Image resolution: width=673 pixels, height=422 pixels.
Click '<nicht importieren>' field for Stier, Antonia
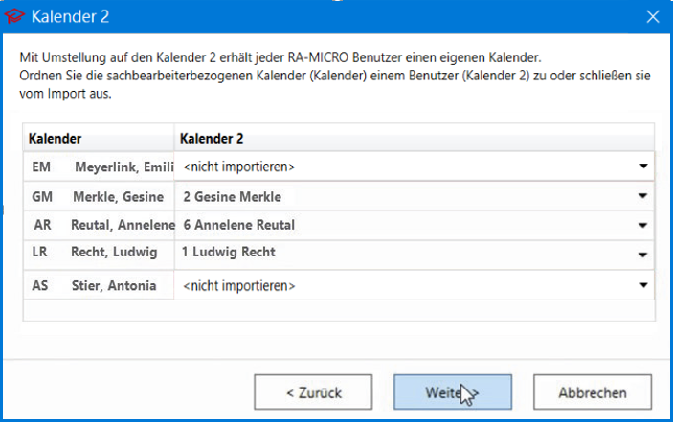pos(414,285)
